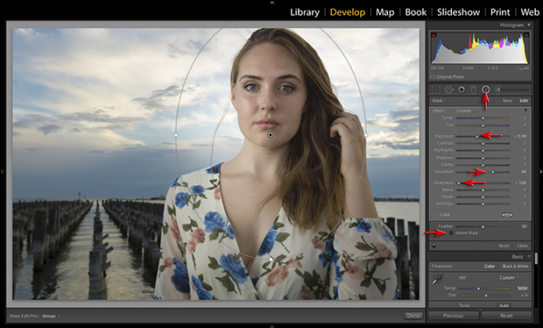The image size is (543, 328).
Task: Click the WB Temp value 5650
Action: pos(522,289)
